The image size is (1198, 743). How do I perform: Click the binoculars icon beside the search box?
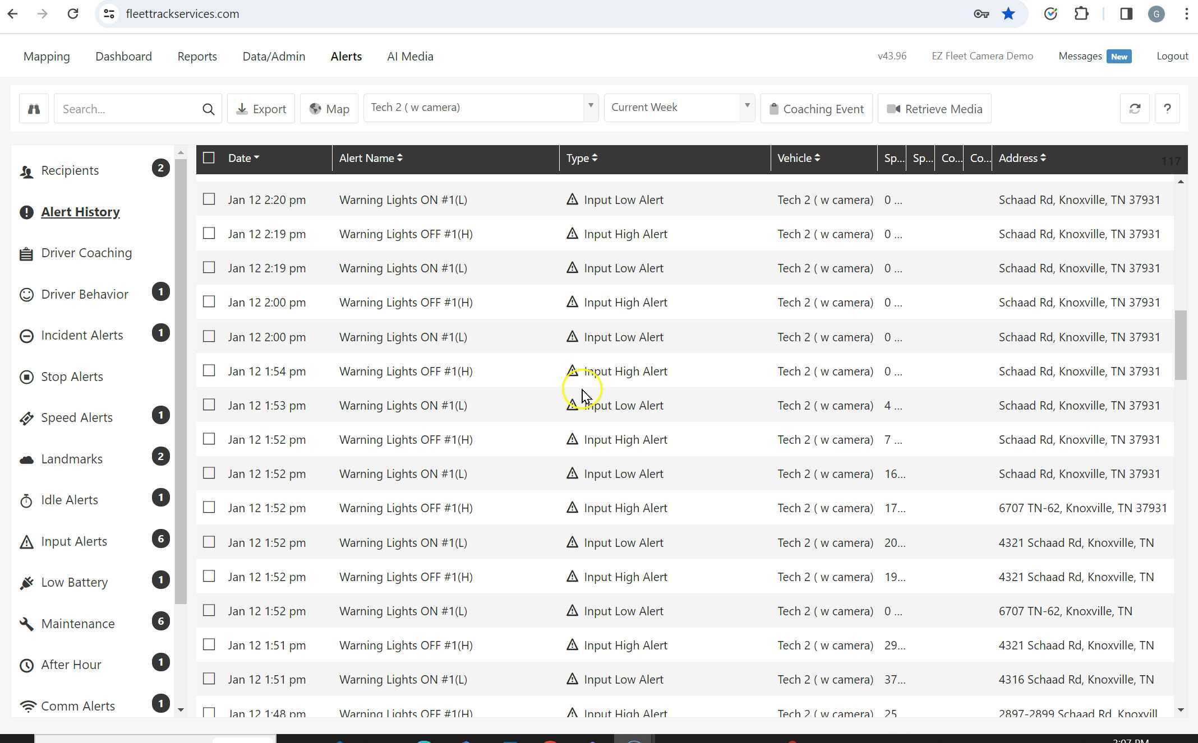click(x=34, y=109)
